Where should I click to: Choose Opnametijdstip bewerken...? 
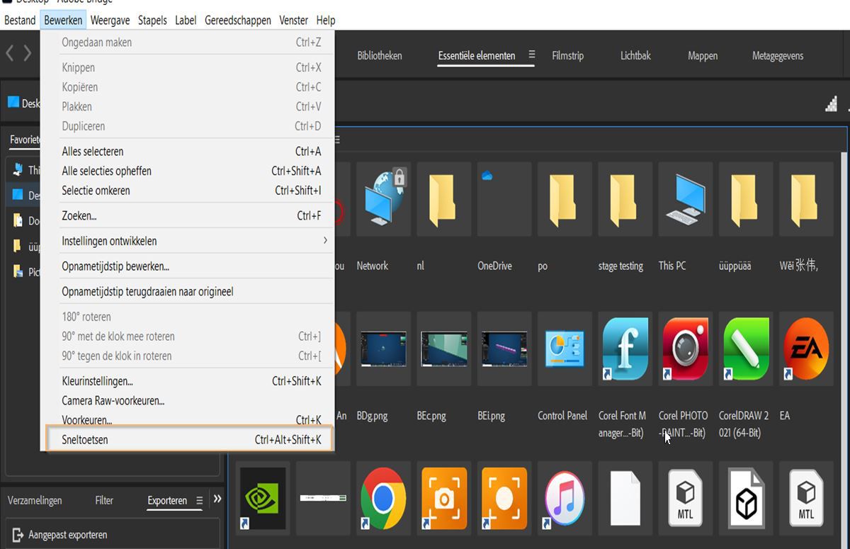click(x=191, y=266)
